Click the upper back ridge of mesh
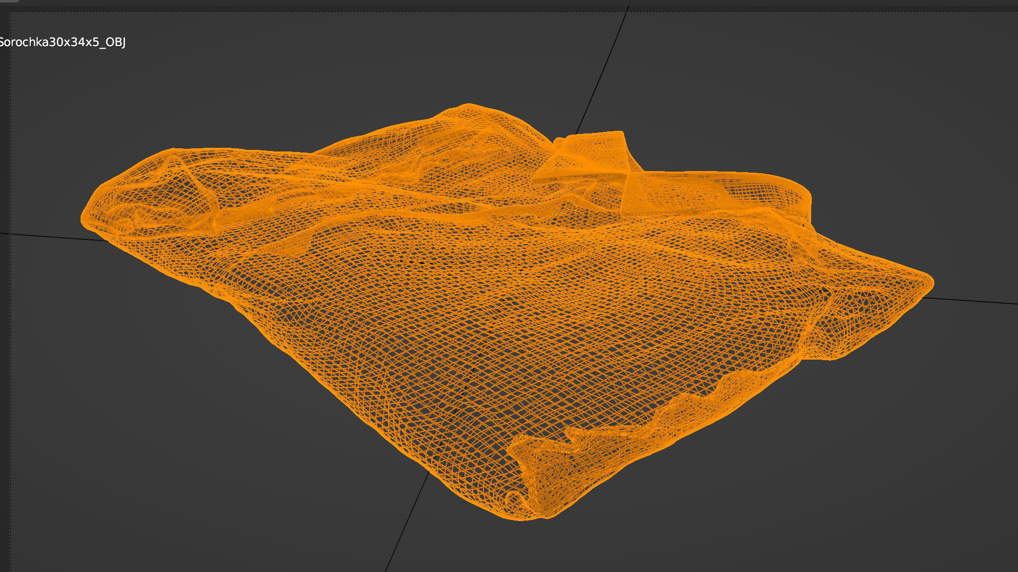This screenshot has width=1018, height=572. click(x=467, y=114)
